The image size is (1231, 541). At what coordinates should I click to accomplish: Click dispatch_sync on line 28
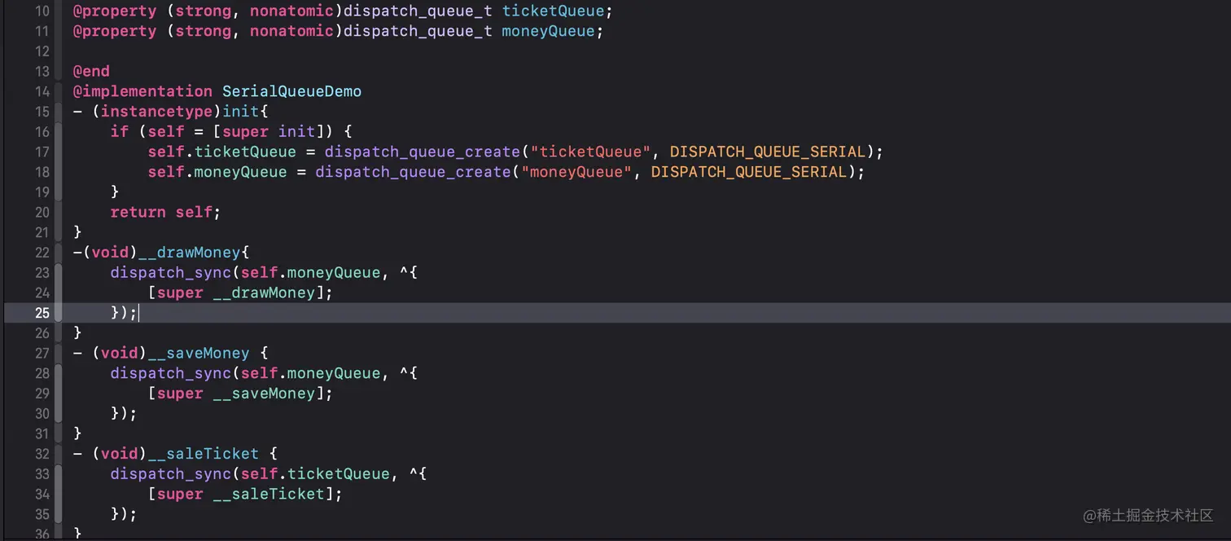(x=171, y=373)
